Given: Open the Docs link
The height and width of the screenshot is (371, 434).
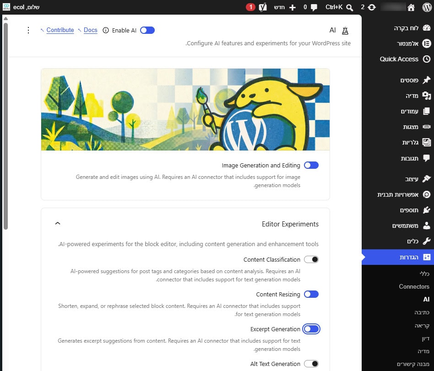Looking at the screenshot, I should tap(91, 30).
